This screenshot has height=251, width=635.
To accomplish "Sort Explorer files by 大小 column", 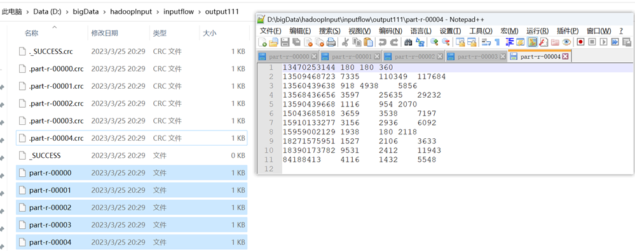I will [x=209, y=33].
